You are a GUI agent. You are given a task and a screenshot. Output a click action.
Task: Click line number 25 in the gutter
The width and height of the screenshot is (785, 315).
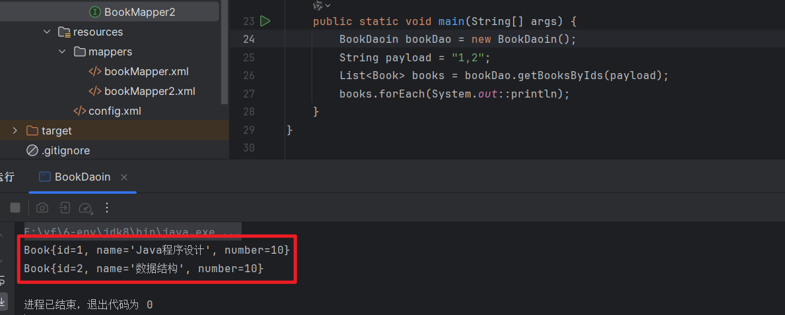pos(249,57)
